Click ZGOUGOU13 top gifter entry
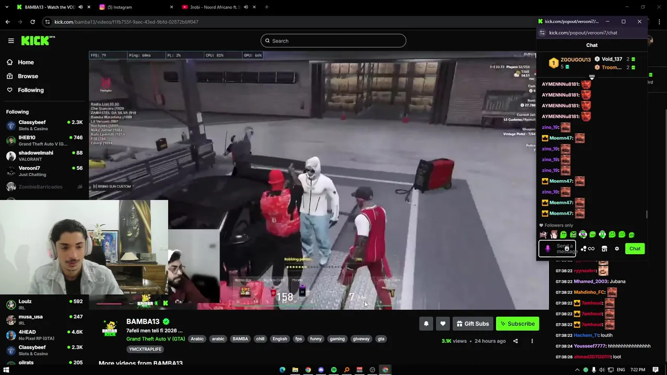The width and height of the screenshot is (667, 375). [570, 63]
